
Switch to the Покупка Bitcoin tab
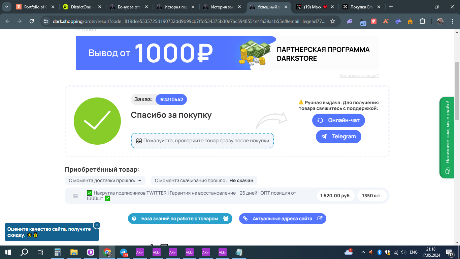point(362,7)
